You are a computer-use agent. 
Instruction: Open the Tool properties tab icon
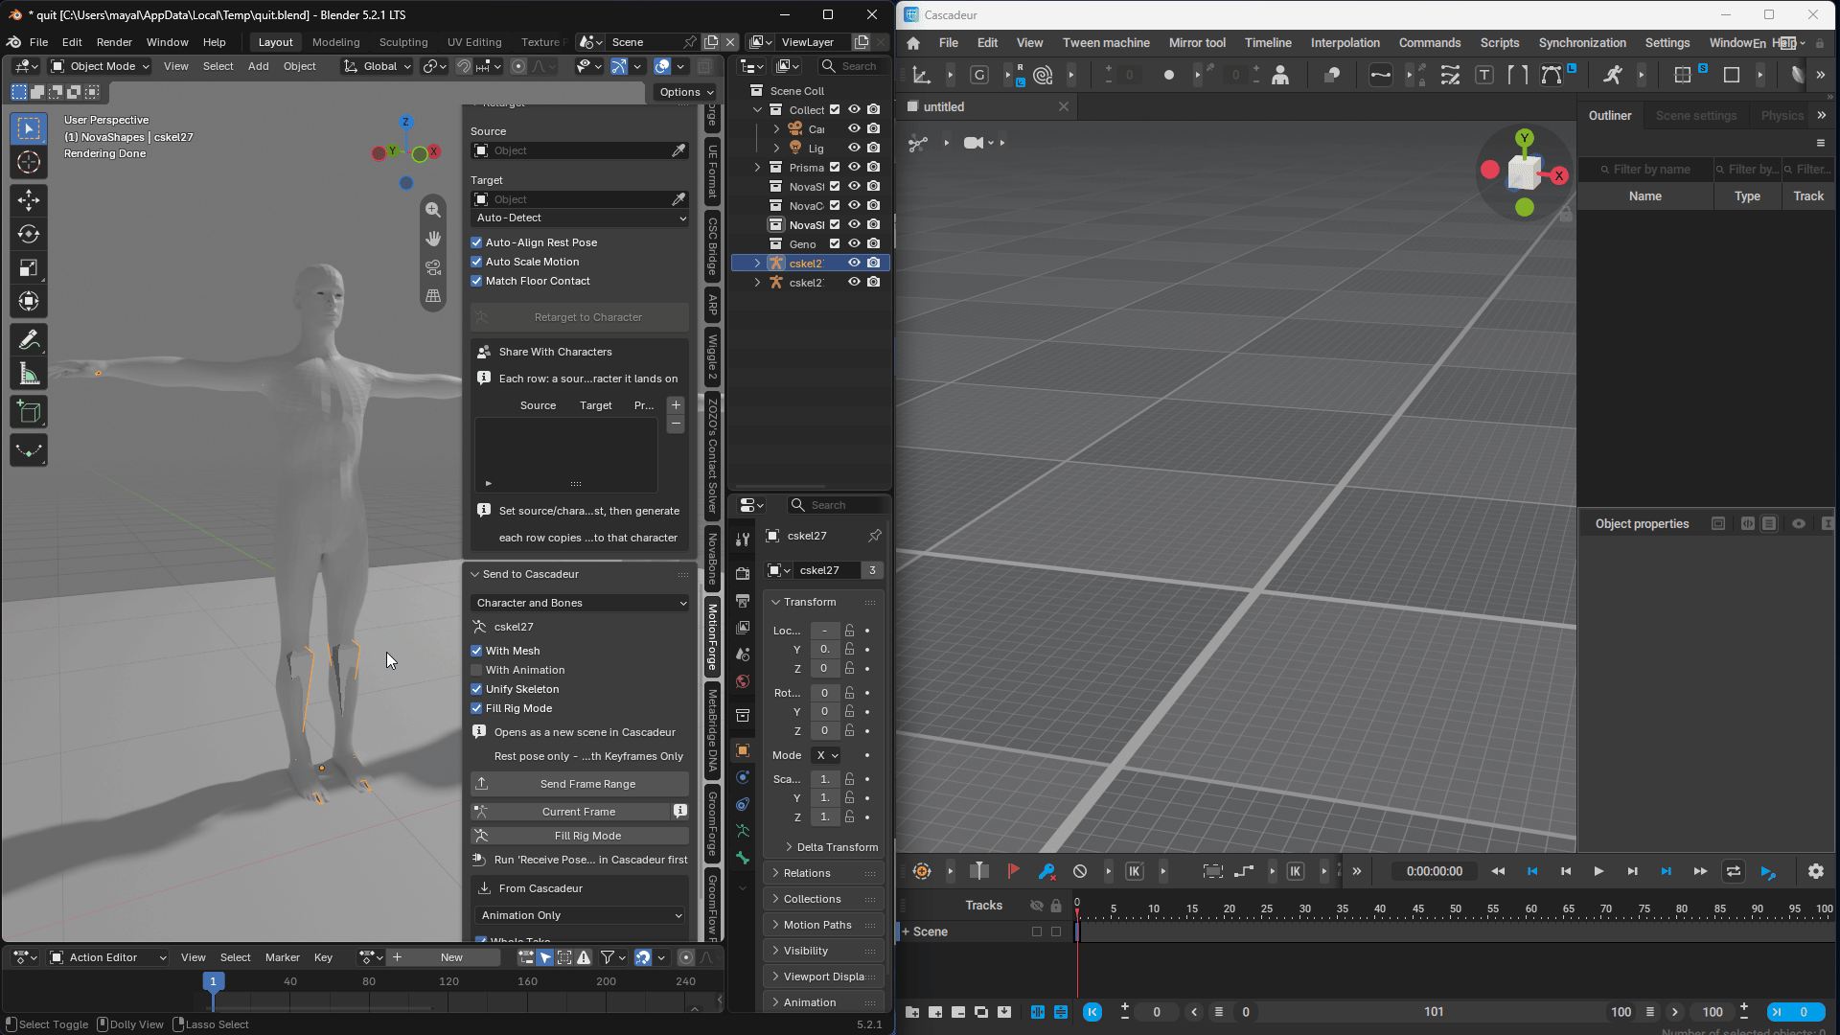point(743,540)
